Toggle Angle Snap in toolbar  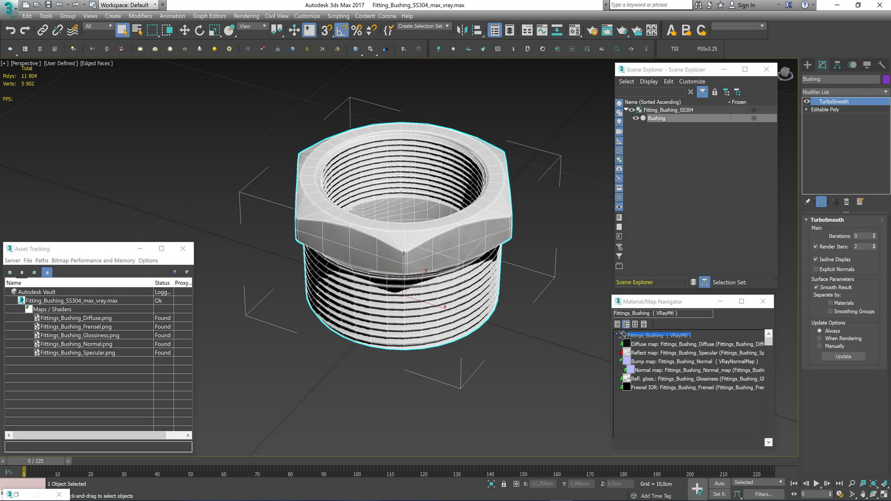point(342,31)
